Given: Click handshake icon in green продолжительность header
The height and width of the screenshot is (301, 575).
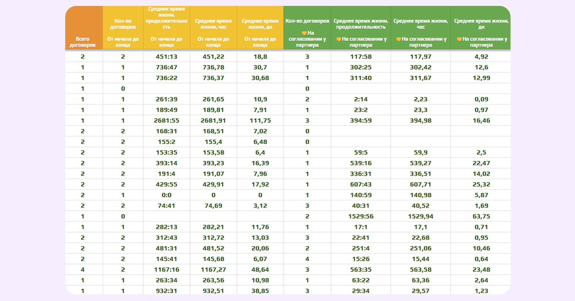Looking at the screenshot, I should pyautogui.click(x=338, y=39).
